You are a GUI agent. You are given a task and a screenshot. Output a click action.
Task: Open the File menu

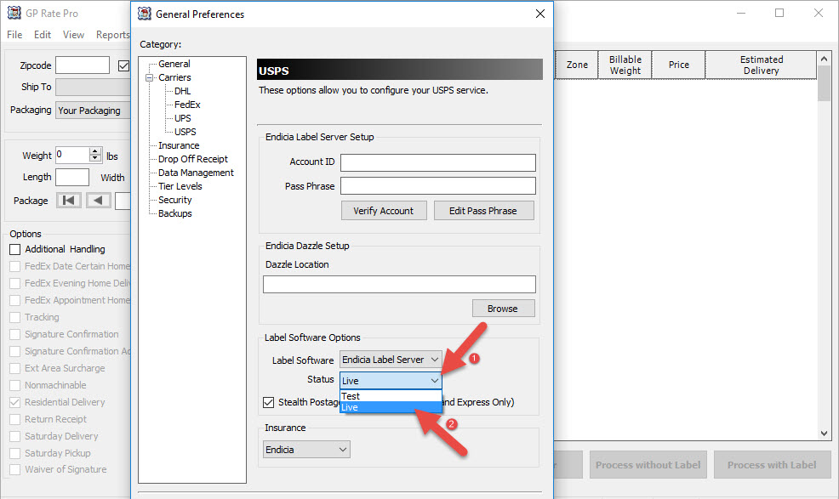pos(14,35)
